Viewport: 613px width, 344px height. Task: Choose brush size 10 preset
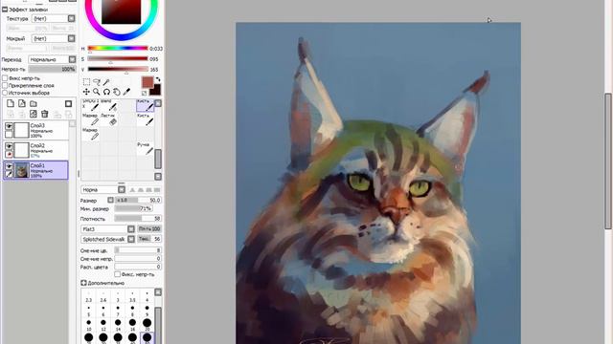point(89,325)
